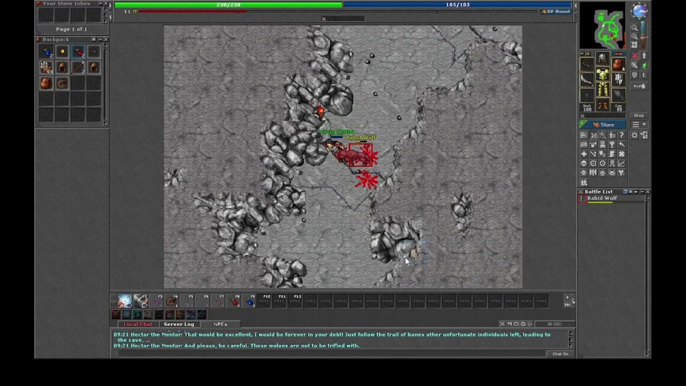Toggle stand still mode with white figure

click(644, 55)
